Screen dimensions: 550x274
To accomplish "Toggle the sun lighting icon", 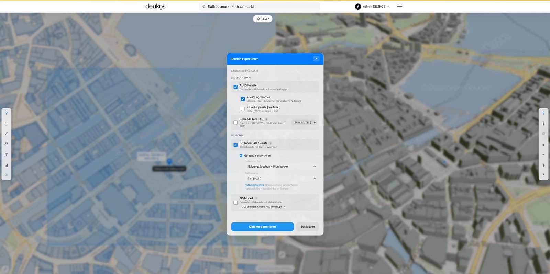I will tap(543, 124).
